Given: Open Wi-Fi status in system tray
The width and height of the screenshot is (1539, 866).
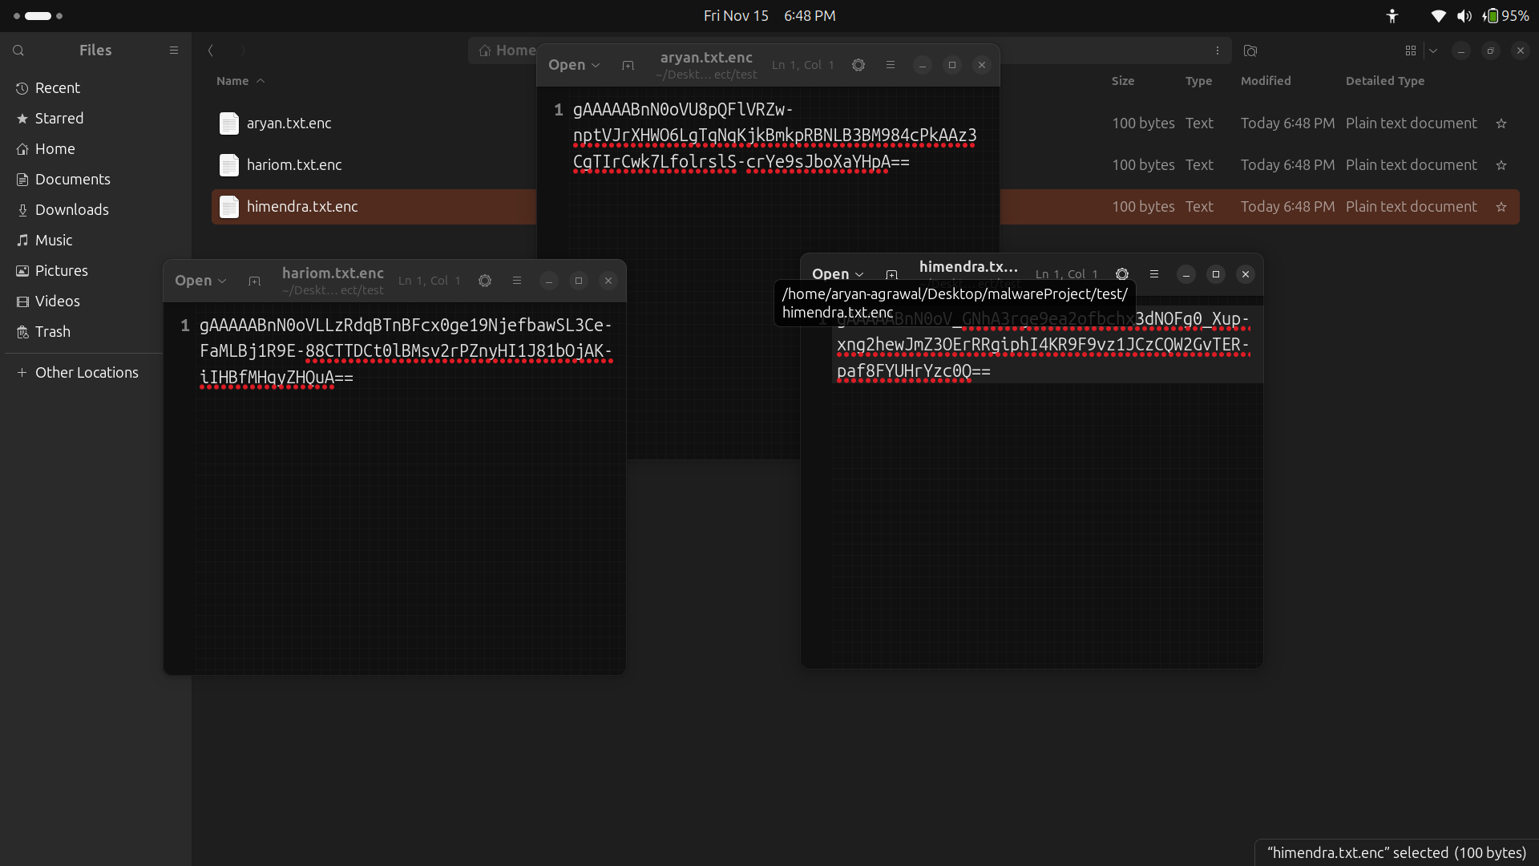Looking at the screenshot, I should [1439, 16].
